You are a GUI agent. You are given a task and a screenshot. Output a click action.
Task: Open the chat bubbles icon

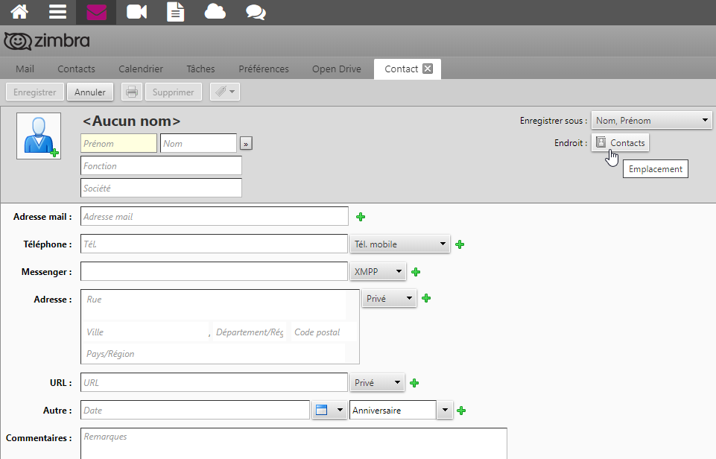point(256,12)
